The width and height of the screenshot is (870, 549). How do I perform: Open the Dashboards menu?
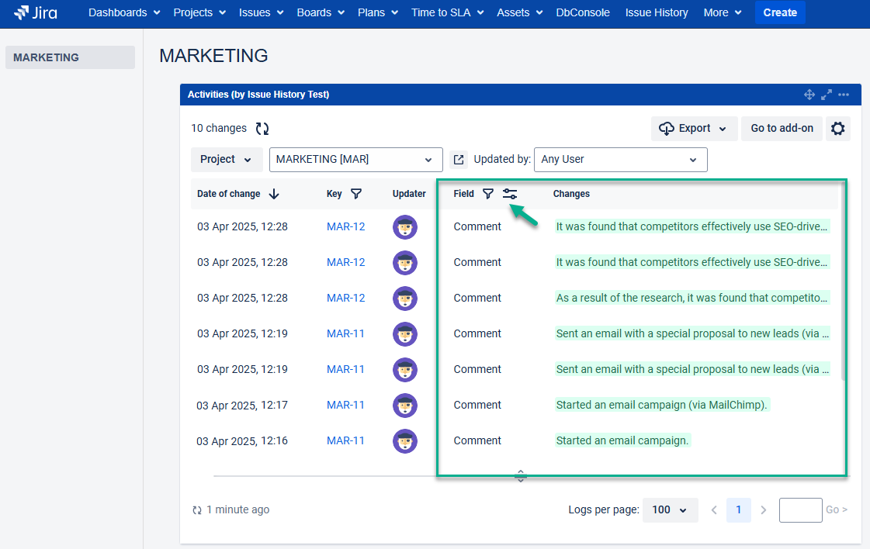click(124, 12)
